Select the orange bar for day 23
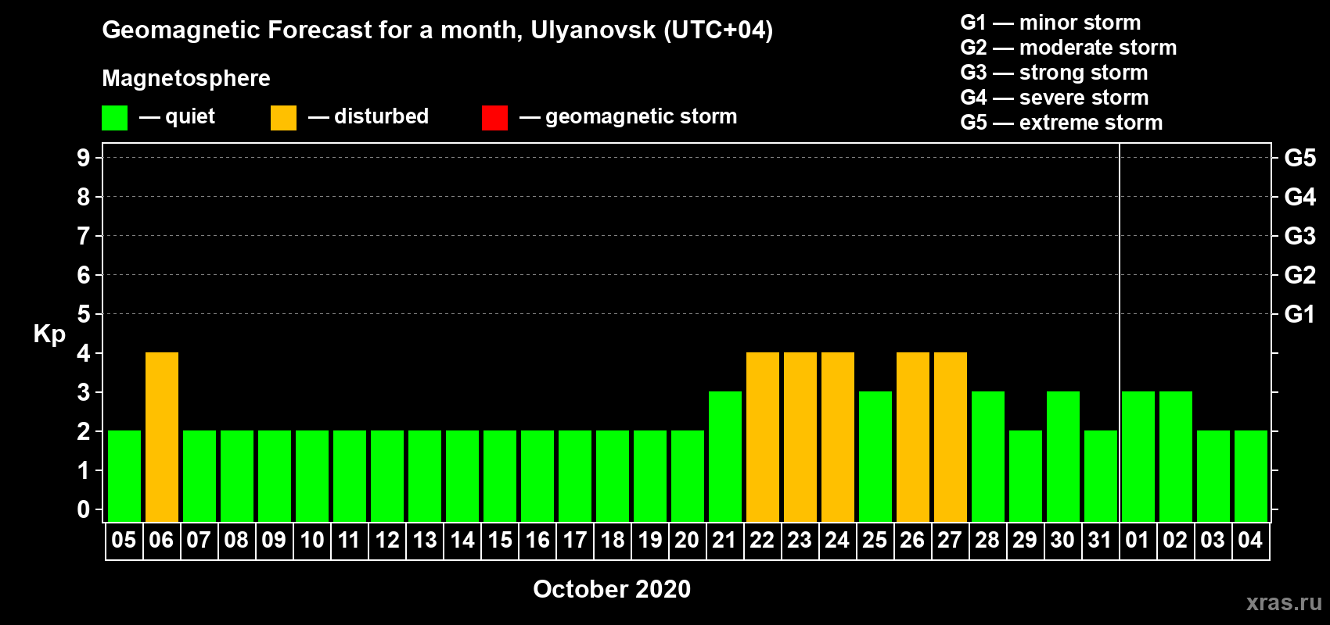This screenshot has height=625, width=1330. (x=800, y=437)
